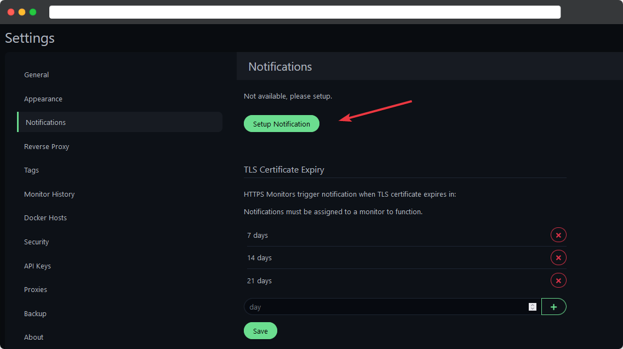The image size is (623, 349).
Task: Open the Proxies settings section
Action: [x=35, y=289]
